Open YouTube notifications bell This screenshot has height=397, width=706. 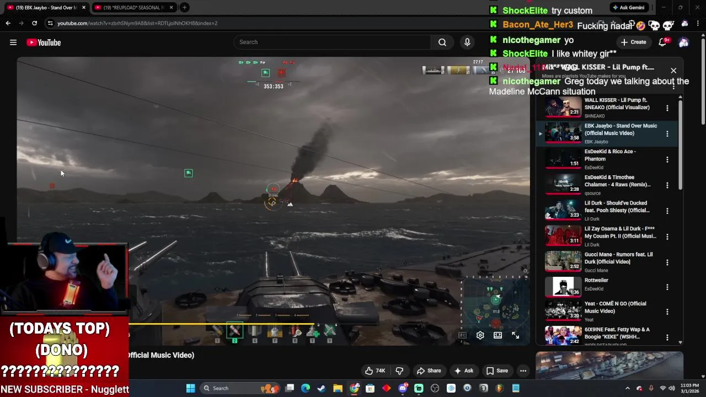[664, 42]
